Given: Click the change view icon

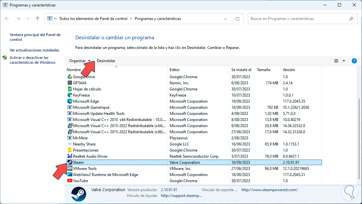Looking at the screenshot, I should click(336, 61).
